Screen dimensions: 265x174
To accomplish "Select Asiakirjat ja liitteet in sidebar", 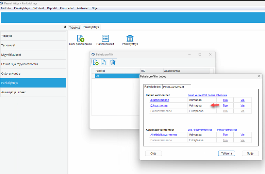I will point(33,92).
